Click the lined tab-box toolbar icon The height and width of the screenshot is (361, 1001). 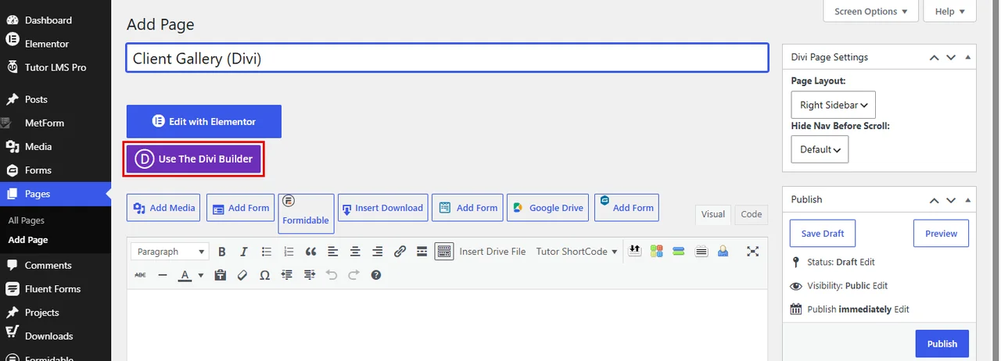[701, 252]
